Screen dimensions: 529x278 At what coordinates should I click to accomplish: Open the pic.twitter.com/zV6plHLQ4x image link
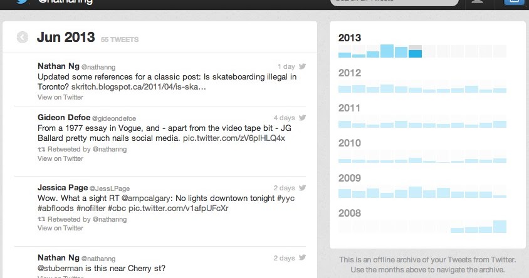click(234, 138)
